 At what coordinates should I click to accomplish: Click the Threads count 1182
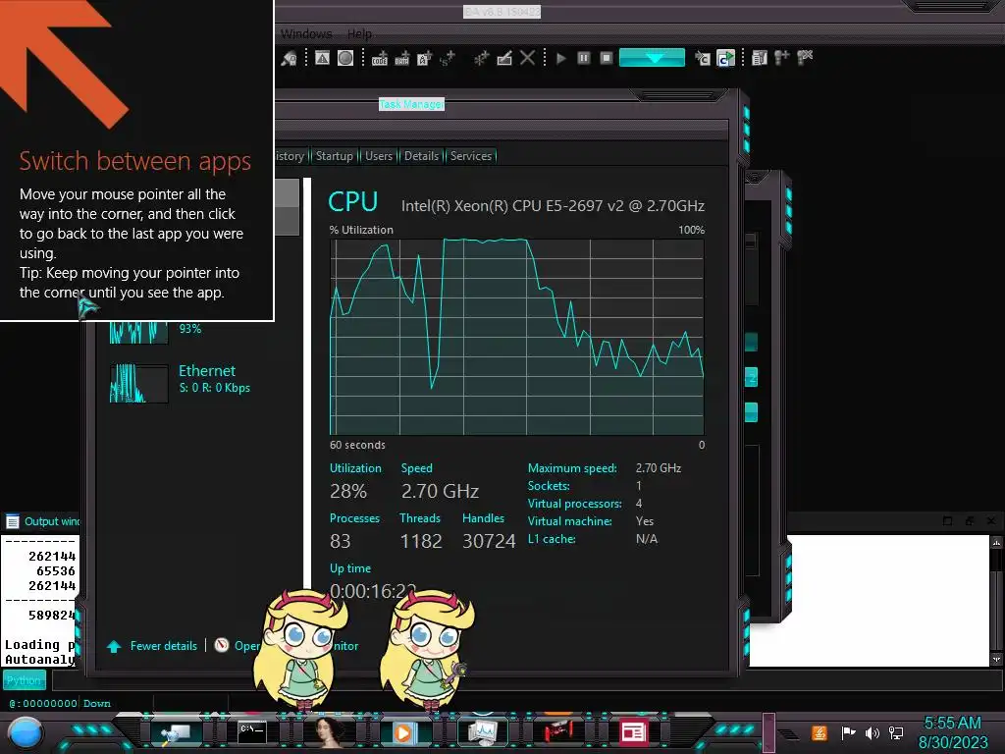point(421,541)
